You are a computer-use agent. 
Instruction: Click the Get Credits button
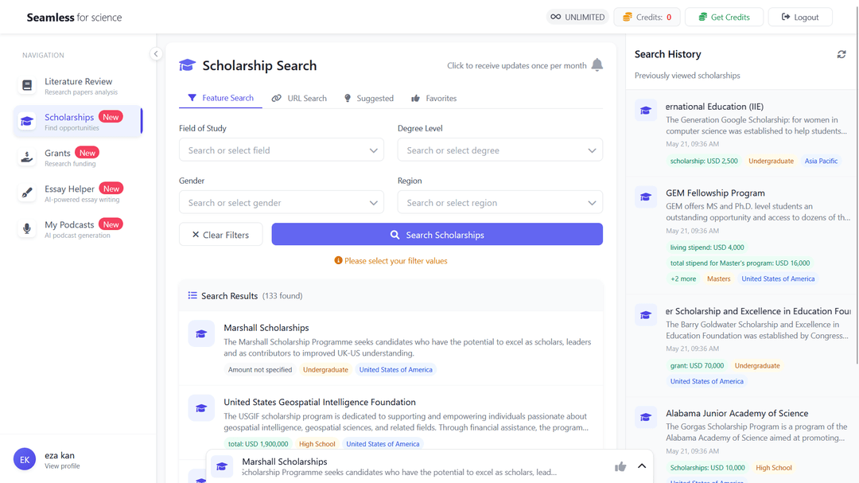click(723, 17)
